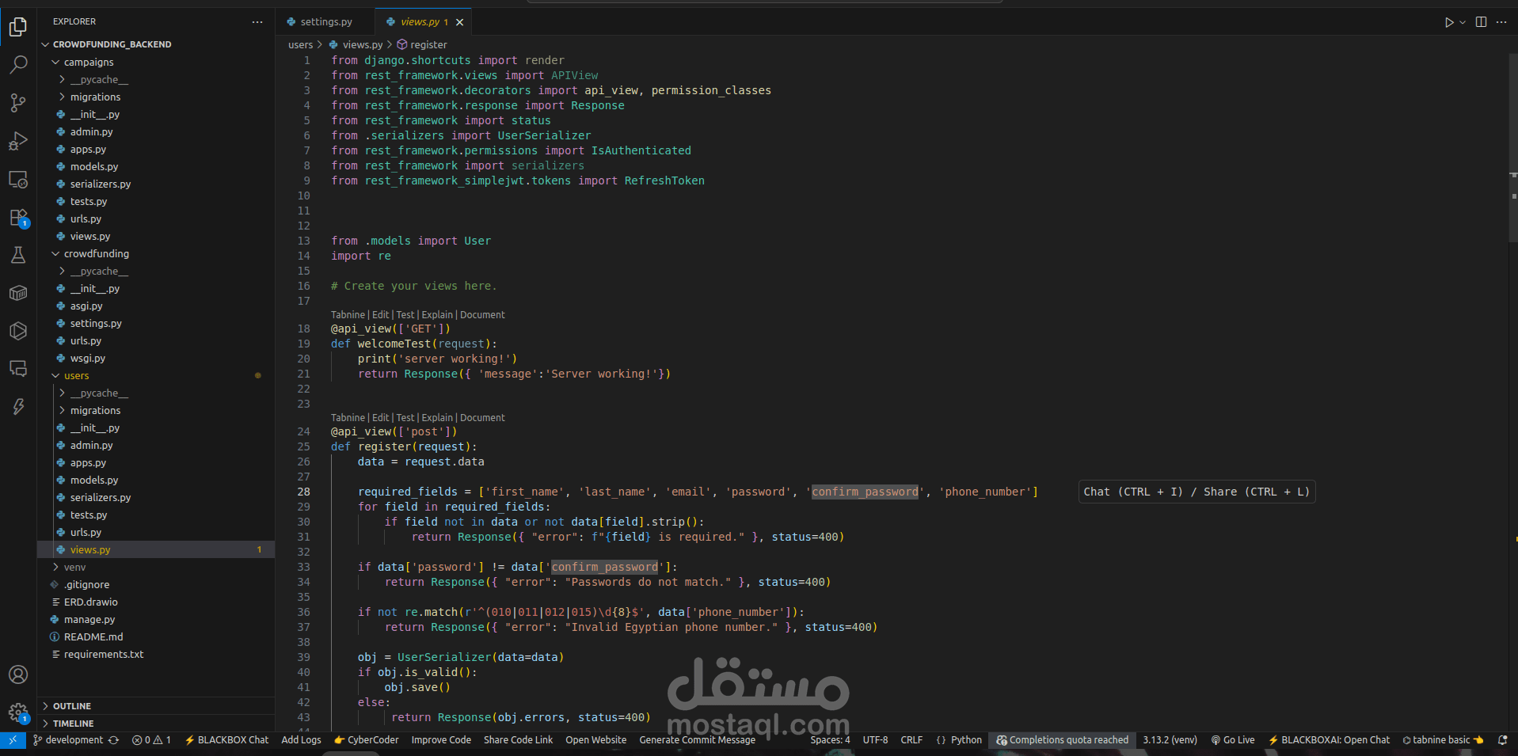Click the remote window indicator icon

click(x=13, y=740)
